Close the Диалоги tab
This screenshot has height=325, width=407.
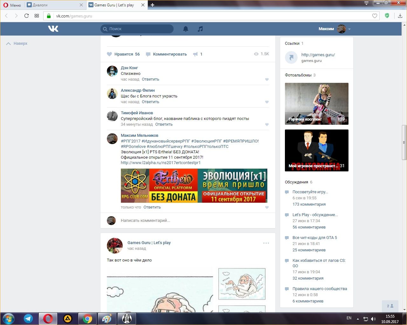click(81, 5)
